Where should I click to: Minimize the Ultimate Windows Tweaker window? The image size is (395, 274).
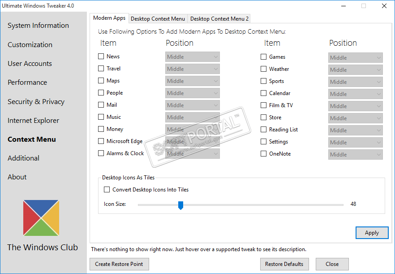point(343,6)
